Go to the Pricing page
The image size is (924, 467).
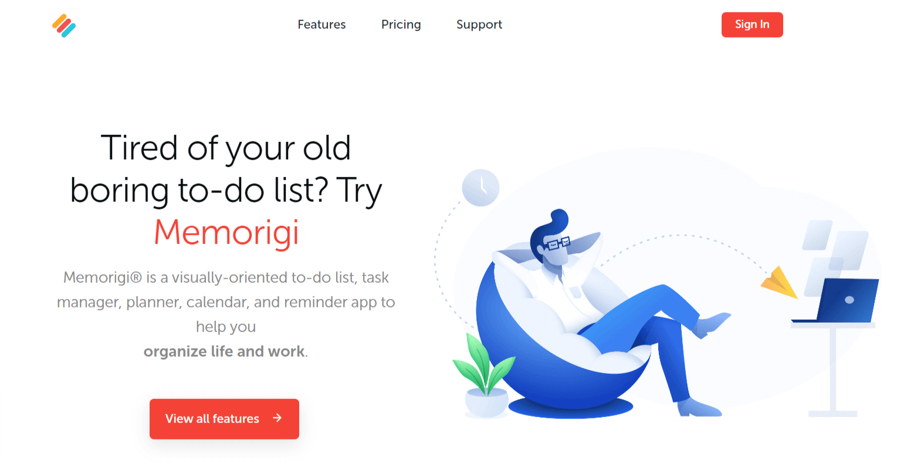coord(401,25)
